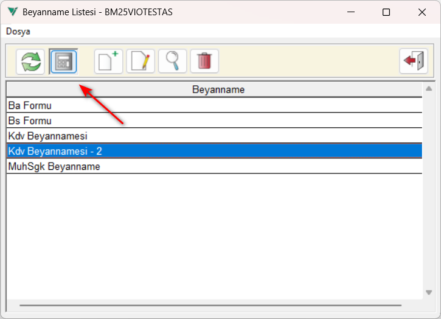Image resolution: width=441 pixels, height=319 pixels.
Task: Click the green refresh arrows icon
Action: (30, 61)
